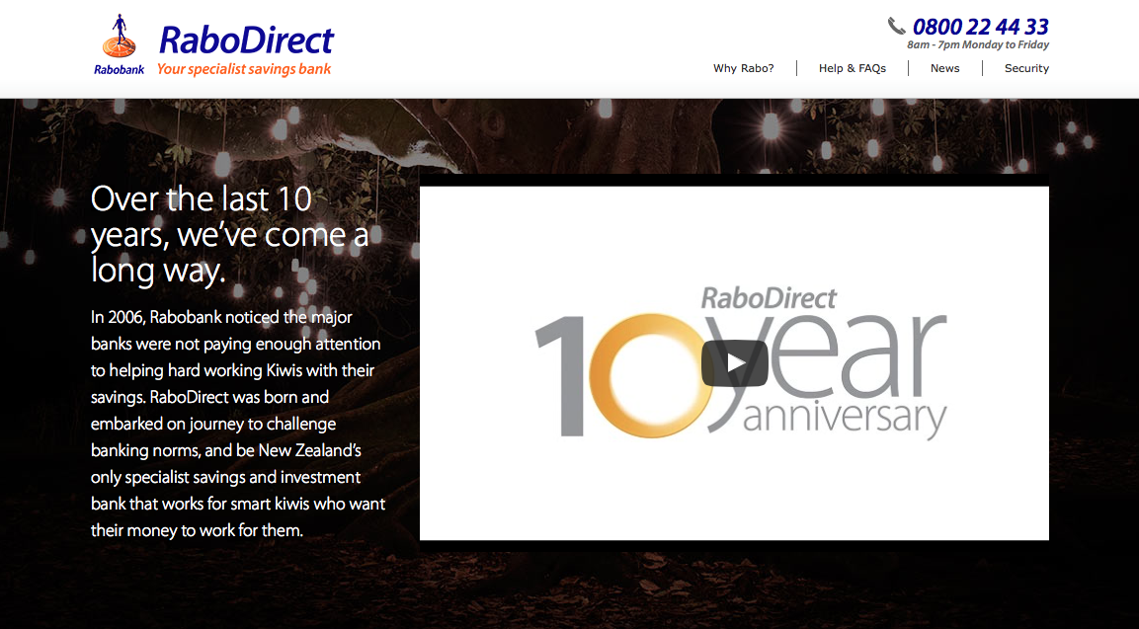Image resolution: width=1139 pixels, height=629 pixels.
Task: Play the 10 year anniversary video
Action: [734, 363]
